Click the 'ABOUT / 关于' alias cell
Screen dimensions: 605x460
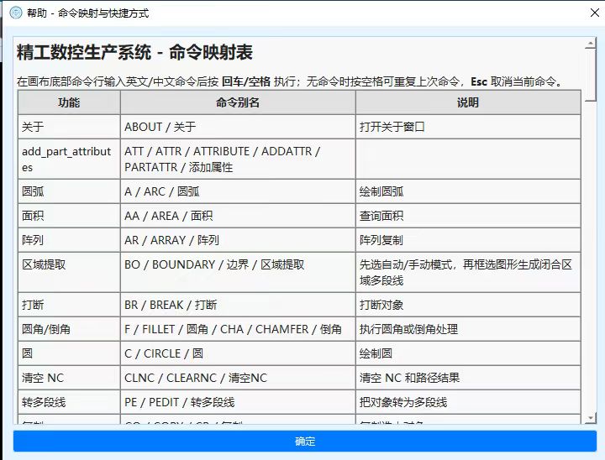point(238,127)
